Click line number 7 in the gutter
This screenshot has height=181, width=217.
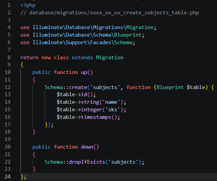9,50
